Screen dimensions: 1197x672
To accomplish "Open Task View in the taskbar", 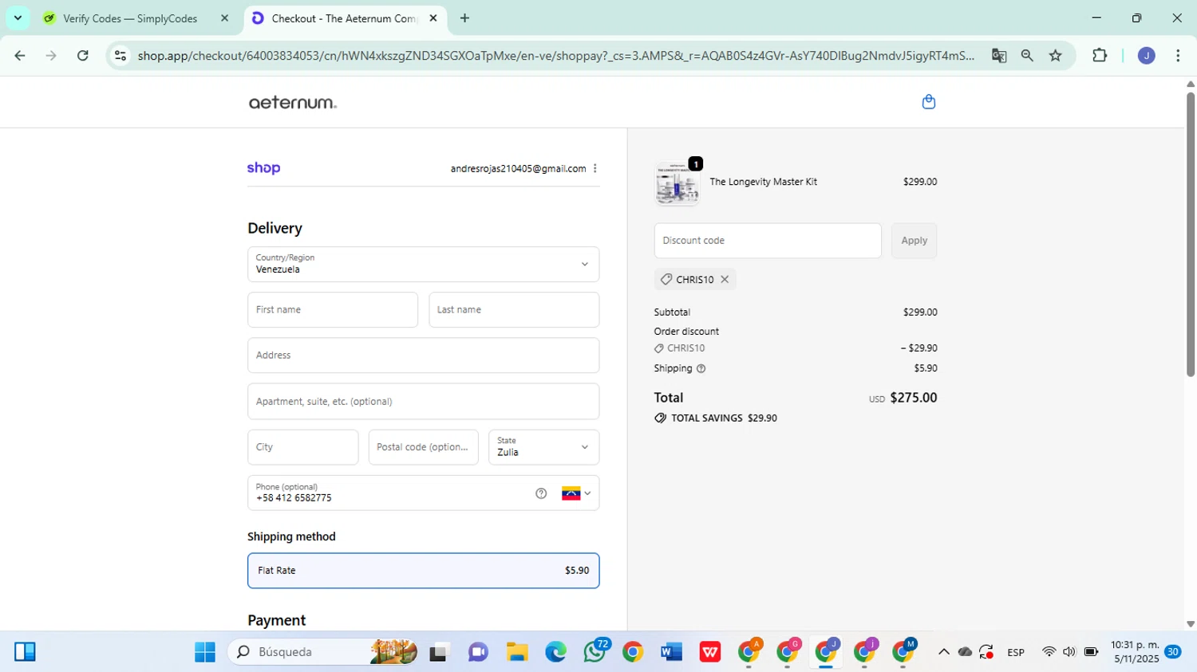I will 439,652.
